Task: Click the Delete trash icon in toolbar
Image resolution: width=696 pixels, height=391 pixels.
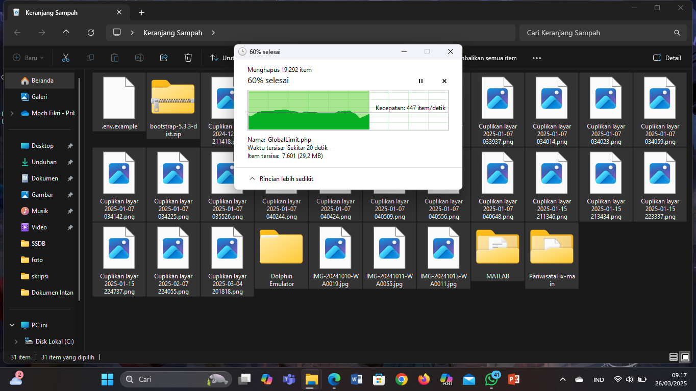Action: [x=188, y=58]
